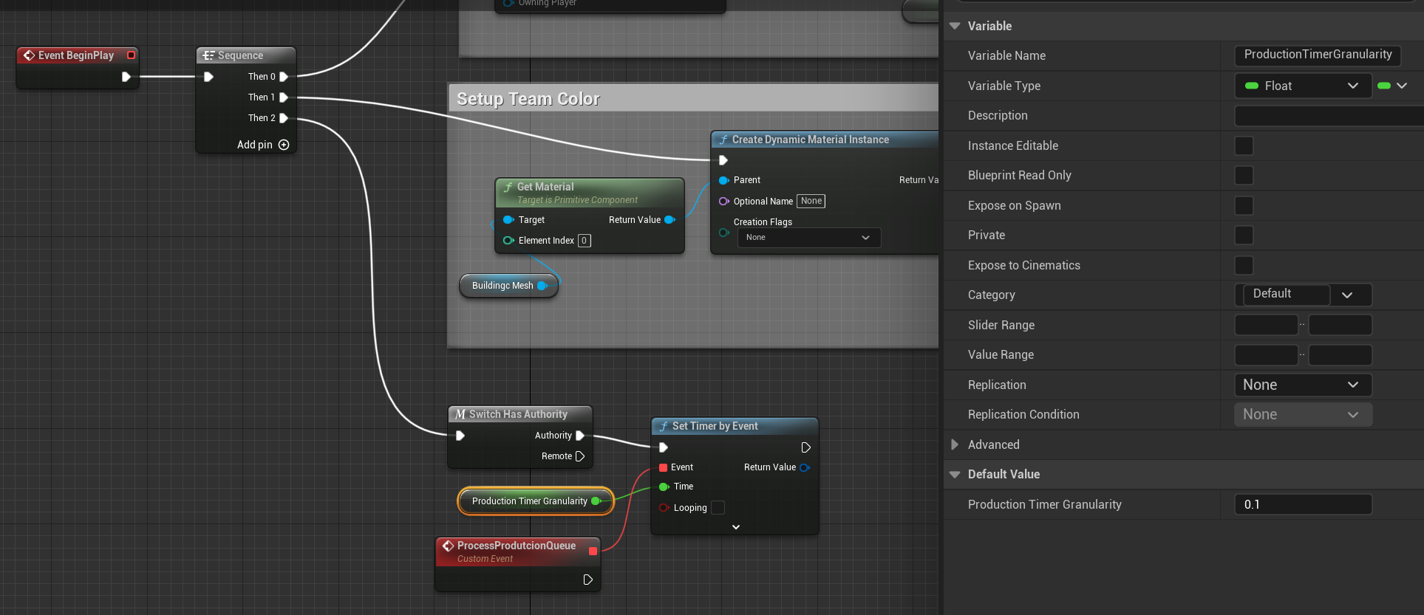Click the Get Material Target input pin
This screenshot has width=1424, height=615.
pos(508,220)
